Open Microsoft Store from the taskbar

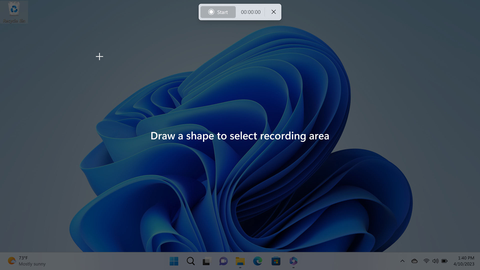pos(276,261)
